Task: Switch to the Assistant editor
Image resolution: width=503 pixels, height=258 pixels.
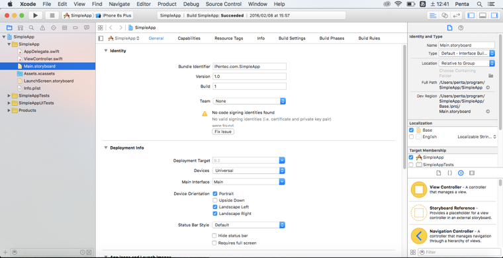Action: click(x=444, y=15)
